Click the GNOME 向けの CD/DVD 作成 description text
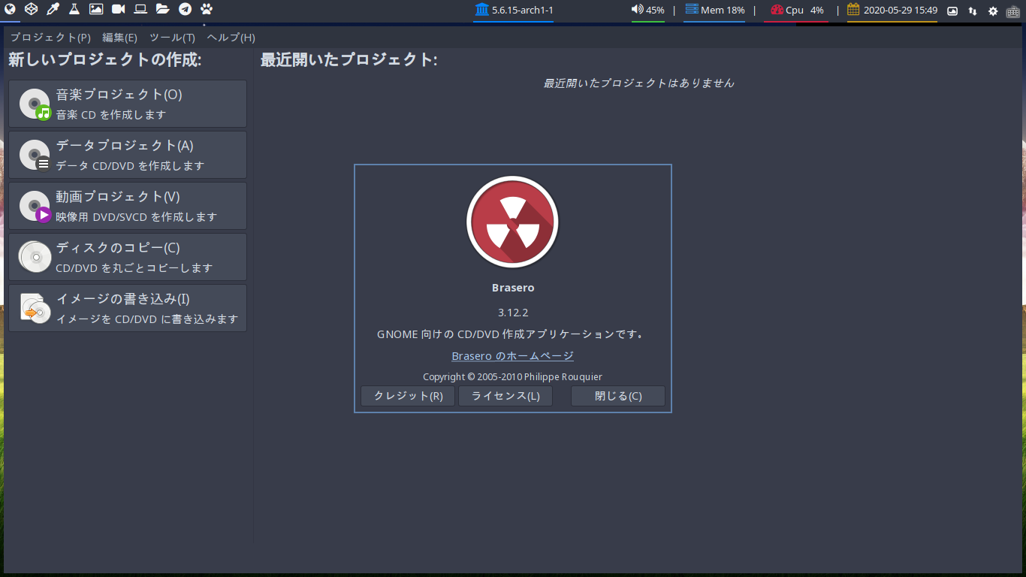The height and width of the screenshot is (577, 1026). coord(513,334)
